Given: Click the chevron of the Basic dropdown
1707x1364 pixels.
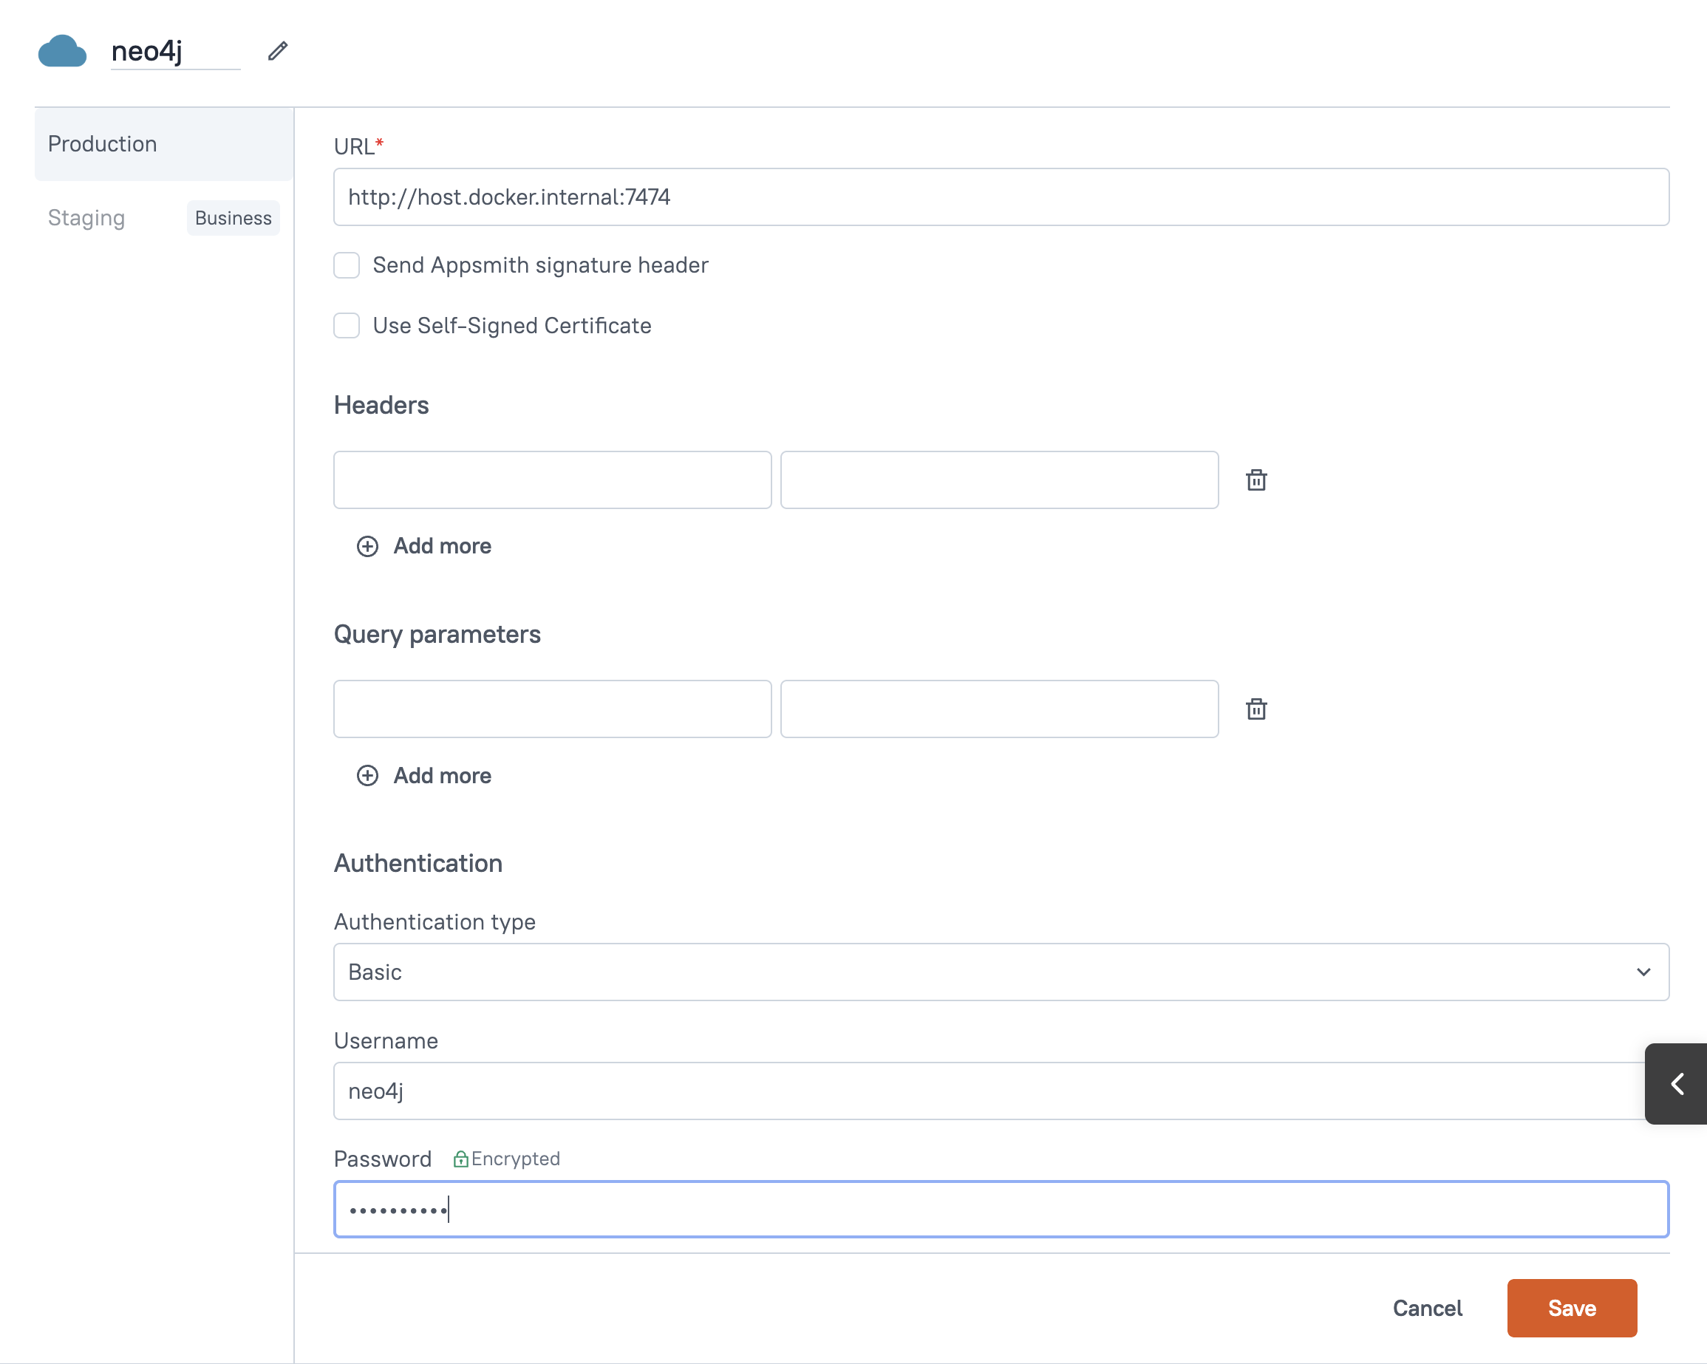Looking at the screenshot, I should point(1643,972).
